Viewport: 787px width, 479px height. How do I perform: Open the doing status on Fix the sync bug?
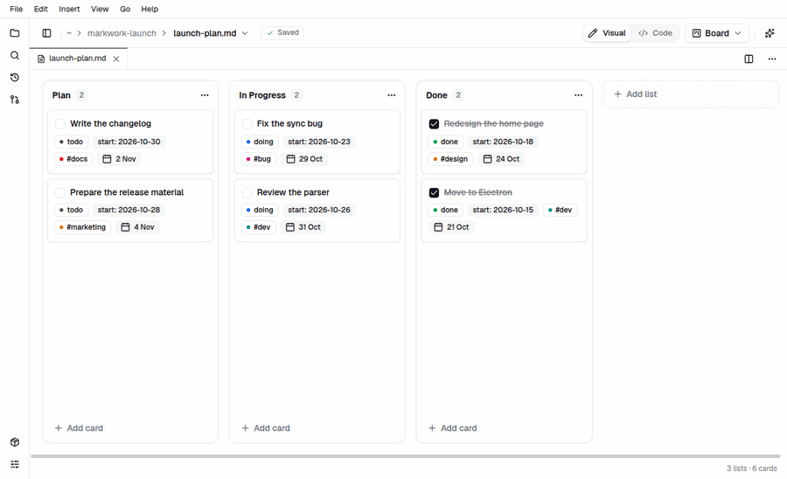click(260, 142)
